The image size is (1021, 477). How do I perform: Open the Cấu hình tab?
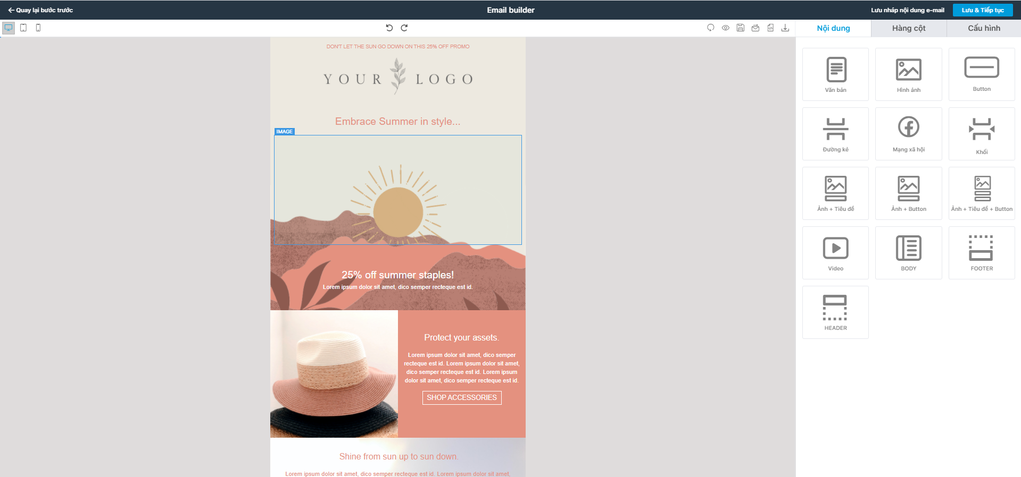coord(984,28)
